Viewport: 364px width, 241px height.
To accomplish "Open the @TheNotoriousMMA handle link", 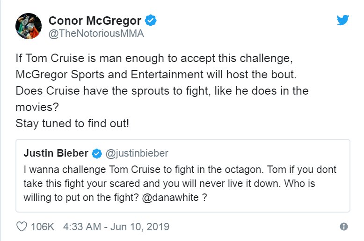I will [x=96, y=34].
